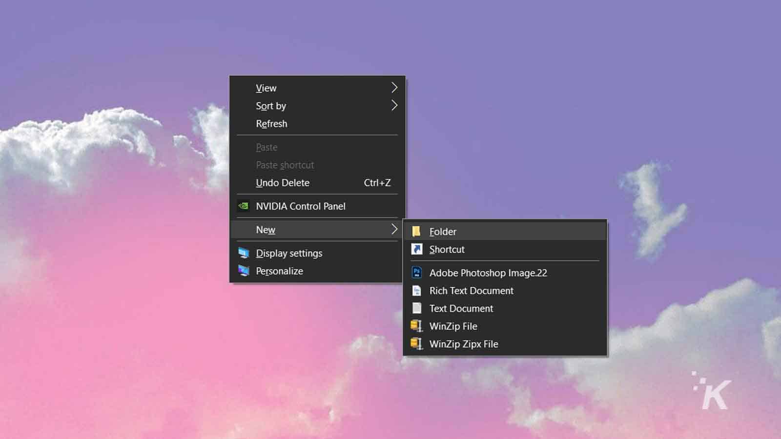Click the WinZip Zipx File icon
This screenshot has height=439, width=781.
pos(416,344)
